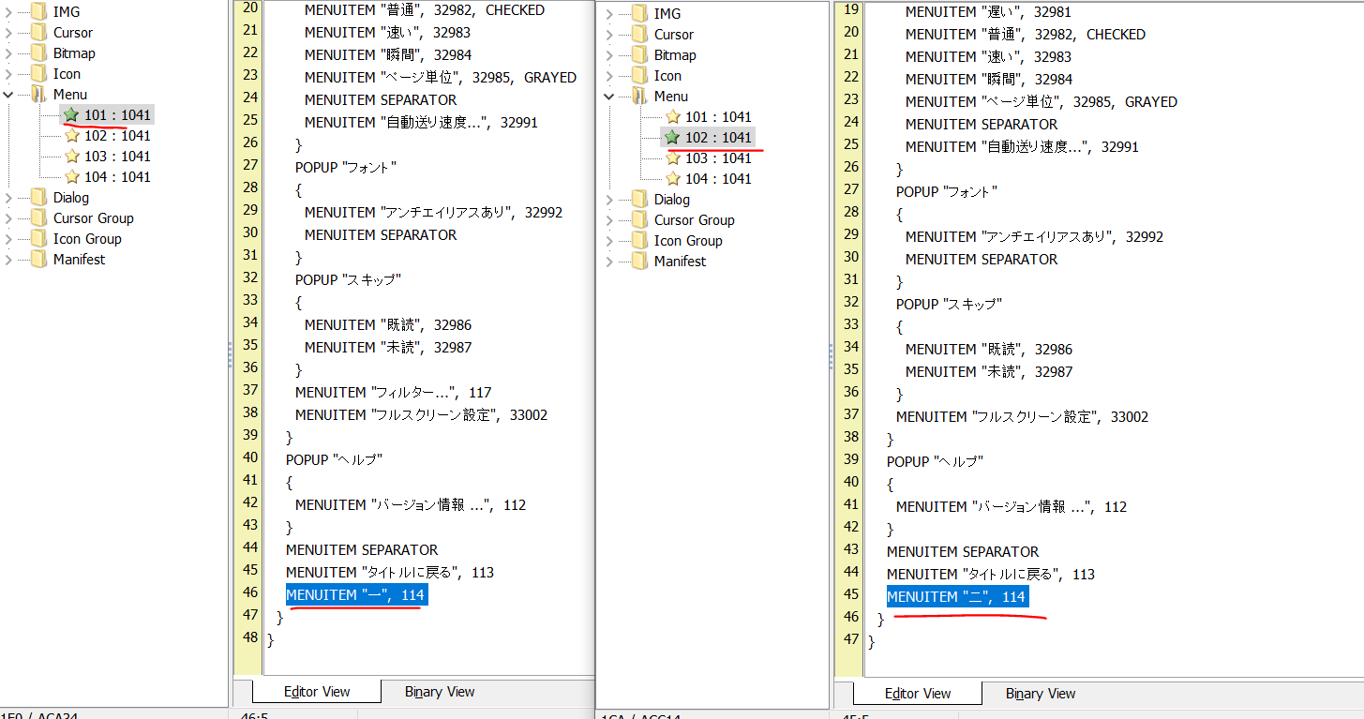1364x719 pixels.
Task: Click the open Menu folder icon in right tree
Action: (x=638, y=97)
